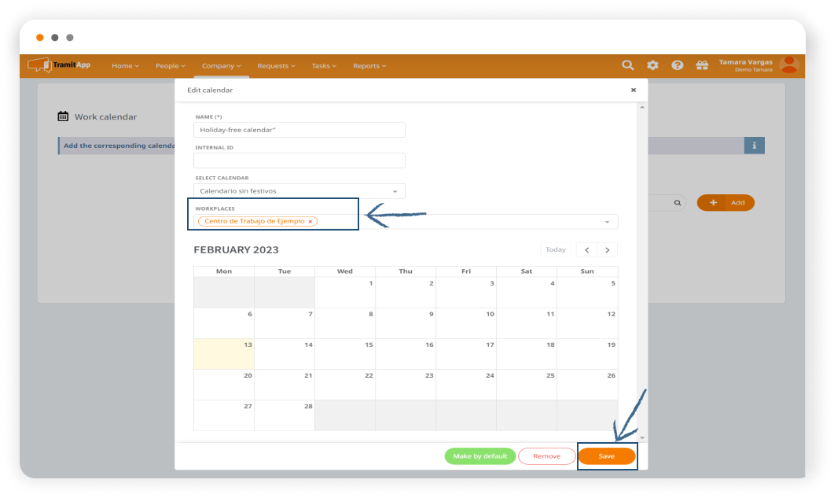Expand the Workplaces dropdown arrow
Image resolution: width=834 pixels, height=498 pixels.
coord(607,222)
